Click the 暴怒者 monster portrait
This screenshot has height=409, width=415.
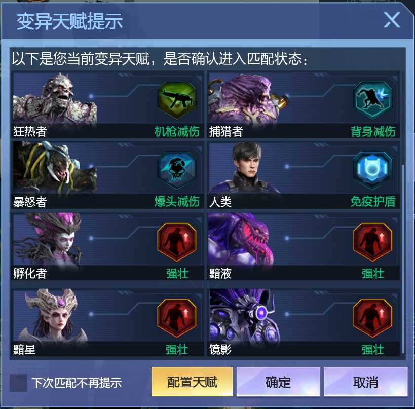55,168
